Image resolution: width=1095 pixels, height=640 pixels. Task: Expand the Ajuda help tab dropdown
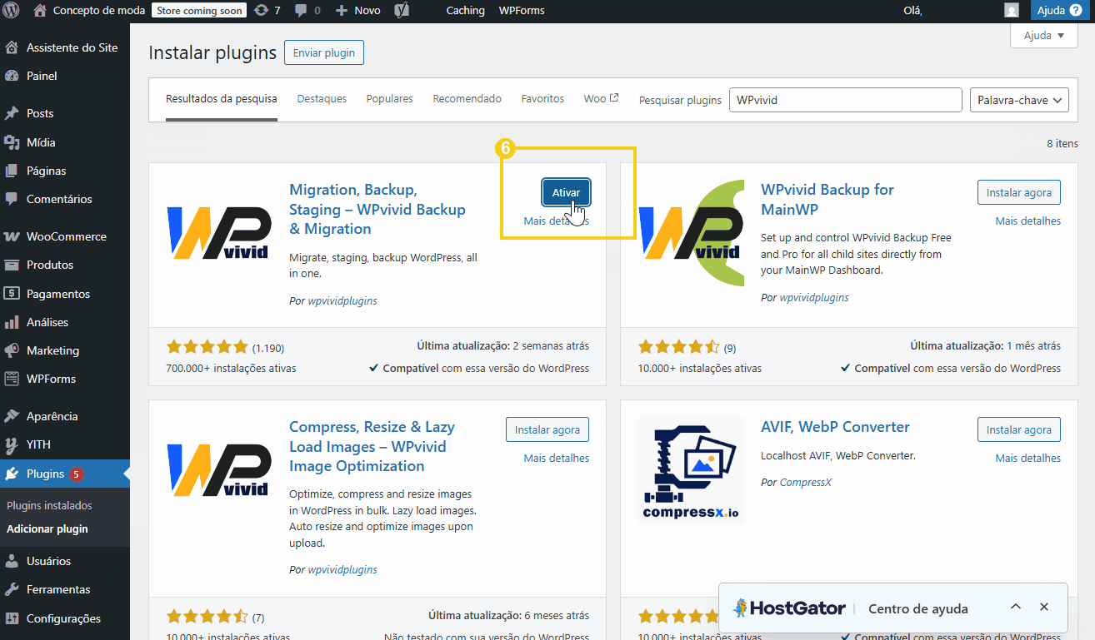point(1044,36)
